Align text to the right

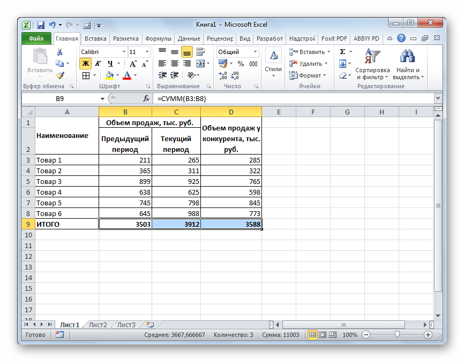[186, 64]
